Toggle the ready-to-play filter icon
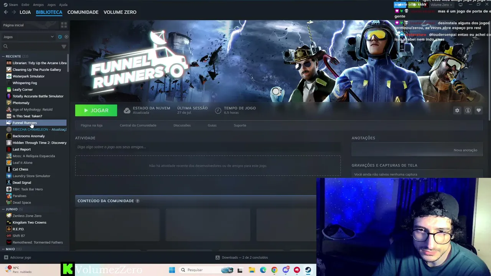491x276 pixels. pos(66,37)
